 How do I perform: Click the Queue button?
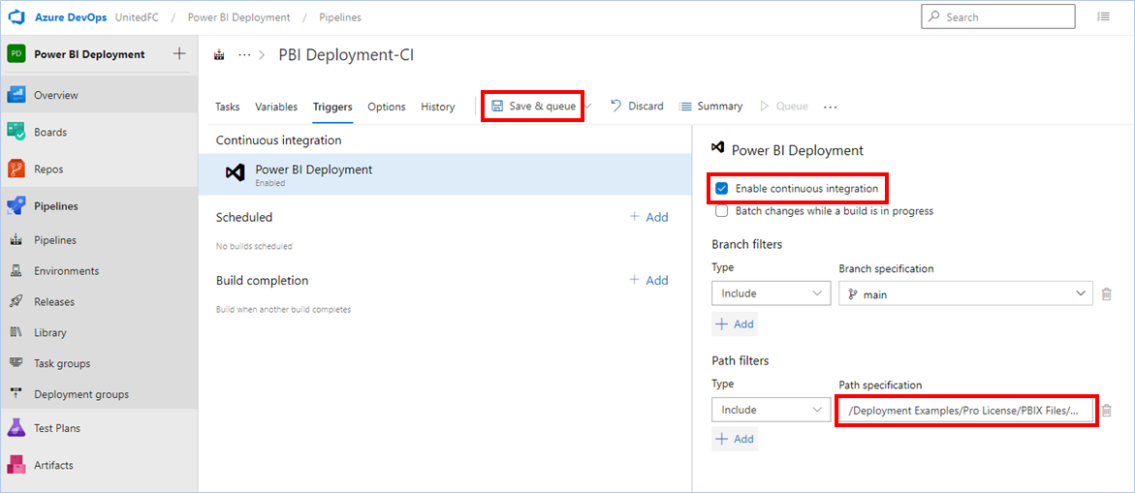[x=784, y=107]
